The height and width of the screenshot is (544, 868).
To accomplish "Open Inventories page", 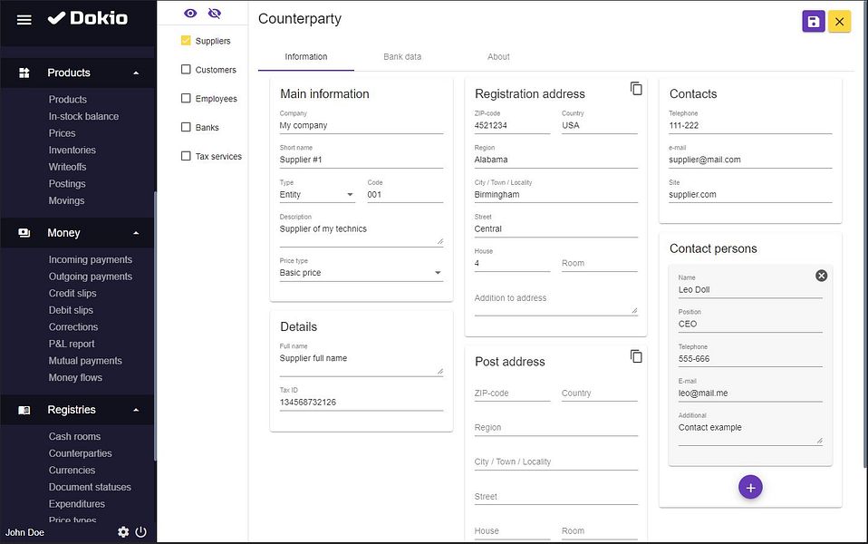I will (x=72, y=150).
